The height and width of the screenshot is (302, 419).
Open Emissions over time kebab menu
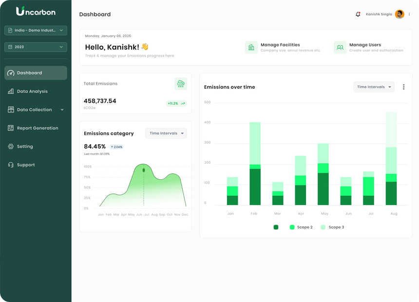coord(403,87)
